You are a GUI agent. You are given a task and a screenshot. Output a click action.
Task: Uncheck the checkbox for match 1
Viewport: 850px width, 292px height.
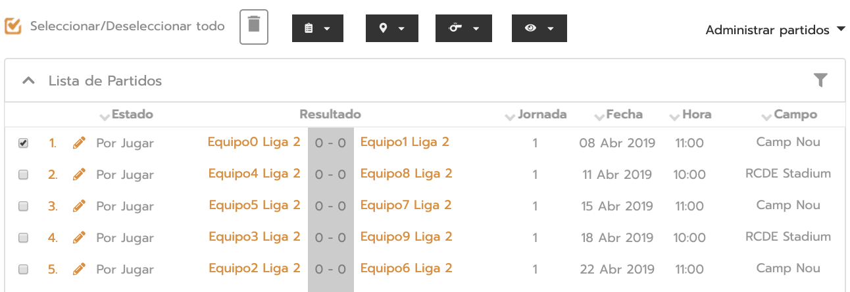point(23,143)
